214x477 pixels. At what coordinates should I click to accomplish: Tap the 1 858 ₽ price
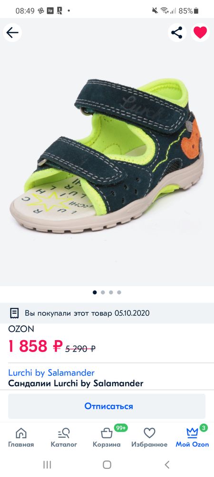tap(36, 346)
